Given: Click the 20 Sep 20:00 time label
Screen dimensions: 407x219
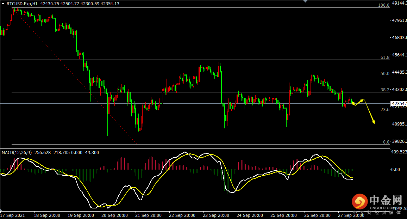Looking at the screenshot, I should (114, 215).
